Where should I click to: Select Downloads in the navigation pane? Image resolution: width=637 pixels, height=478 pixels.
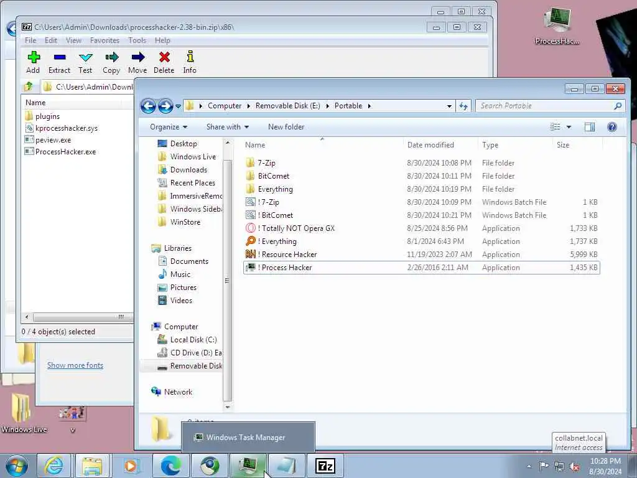pyautogui.click(x=188, y=170)
